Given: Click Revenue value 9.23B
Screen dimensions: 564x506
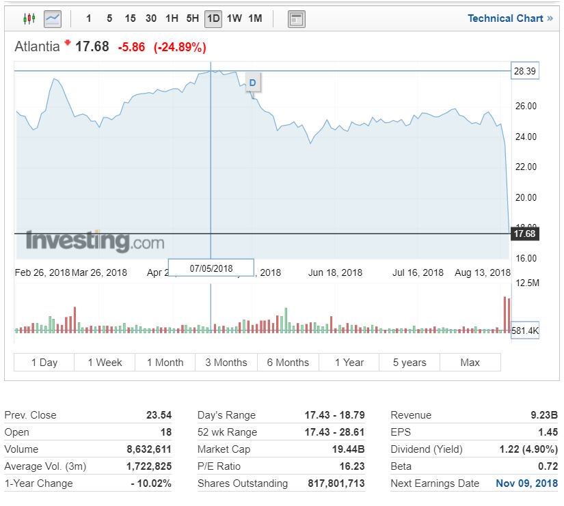Looking at the screenshot, I should click(x=544, y=415).
